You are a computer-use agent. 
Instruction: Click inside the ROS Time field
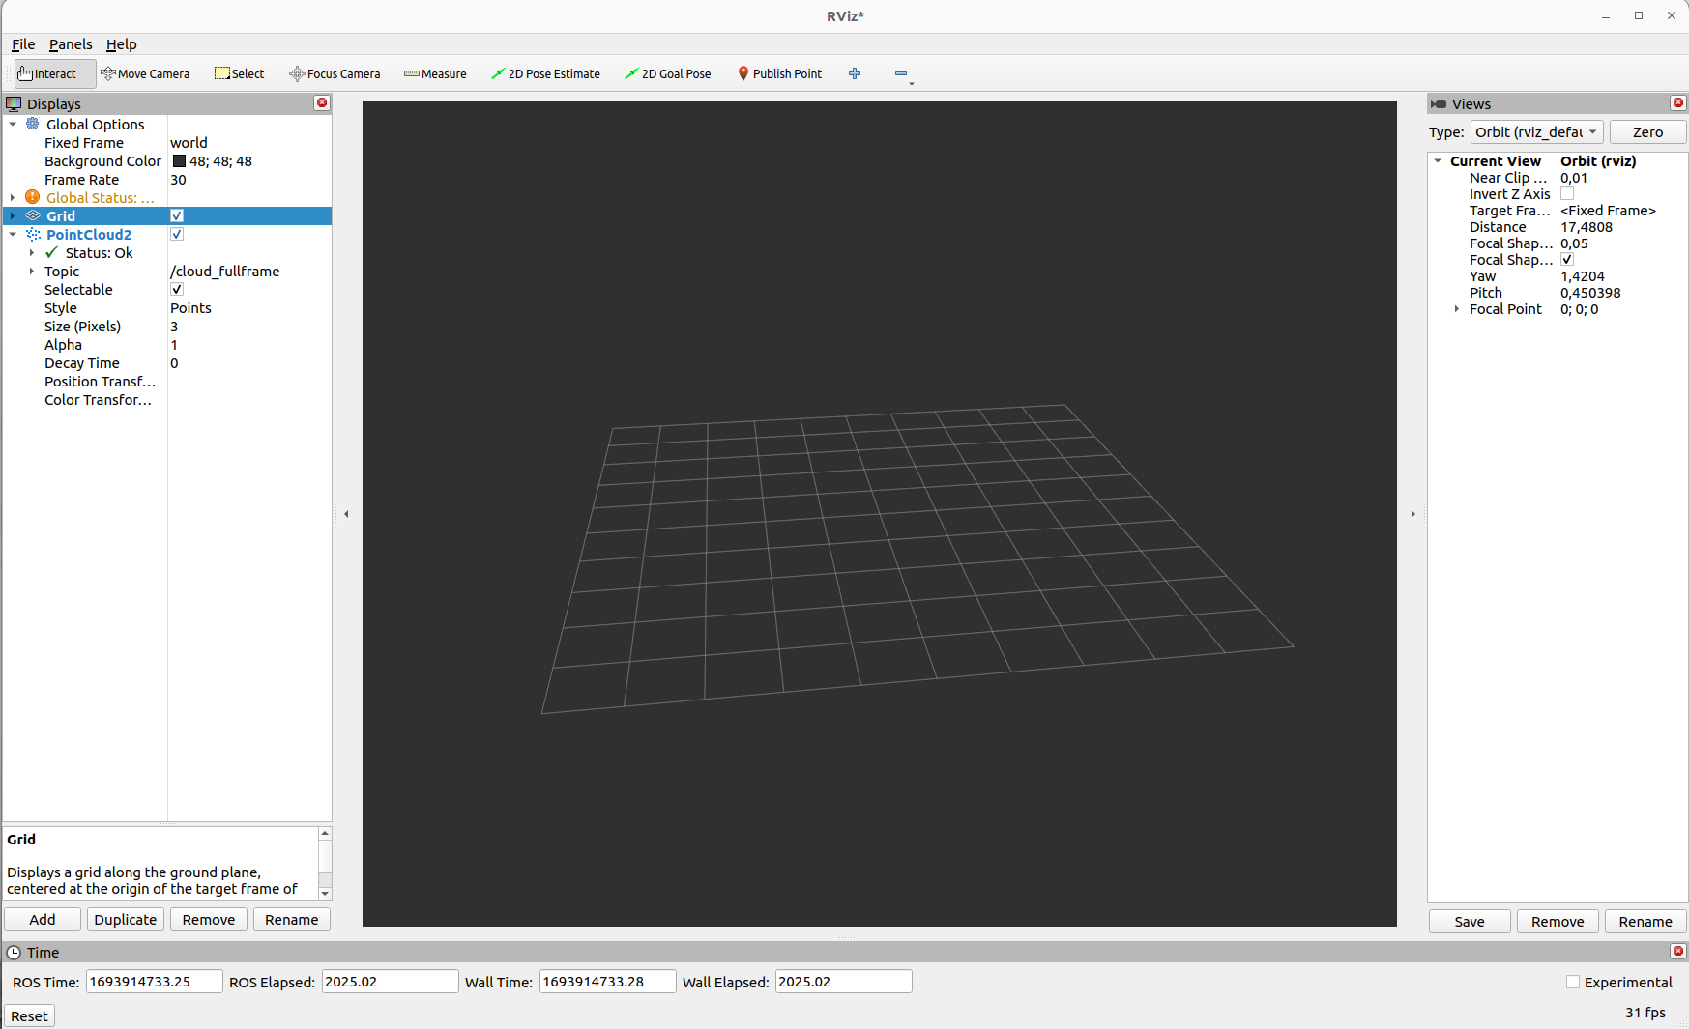pos(153,981)
